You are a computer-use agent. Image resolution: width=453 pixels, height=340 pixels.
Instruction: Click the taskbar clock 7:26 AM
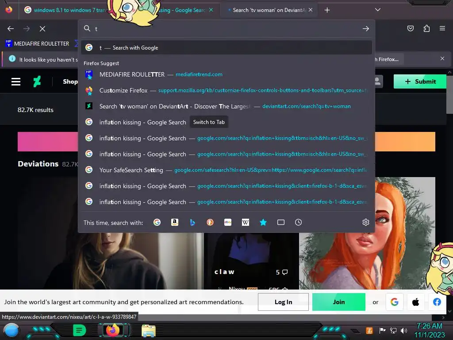pos(429,330)
